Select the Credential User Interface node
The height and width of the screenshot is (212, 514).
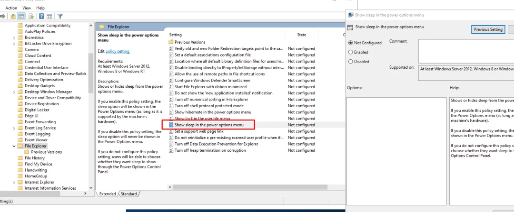point(47,68)
